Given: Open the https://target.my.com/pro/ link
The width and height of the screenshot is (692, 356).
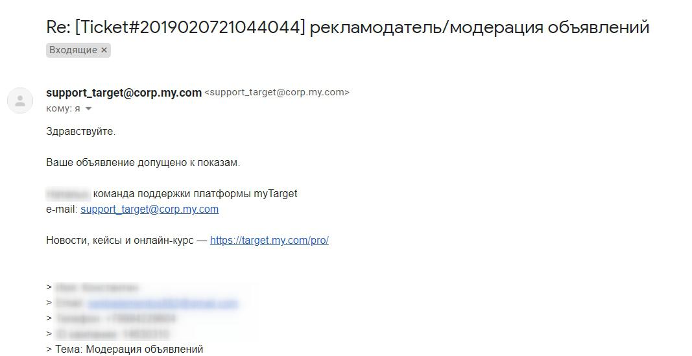Looking at the screenshot, I should click(269, 241).
